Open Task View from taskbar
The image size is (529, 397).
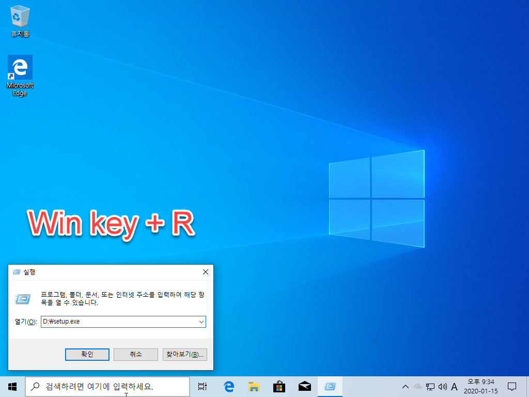click(203, 387)
